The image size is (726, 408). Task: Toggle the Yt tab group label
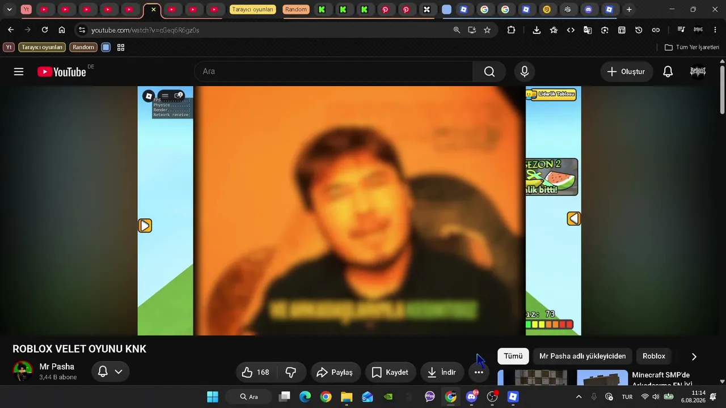click(x=26, y=10)
